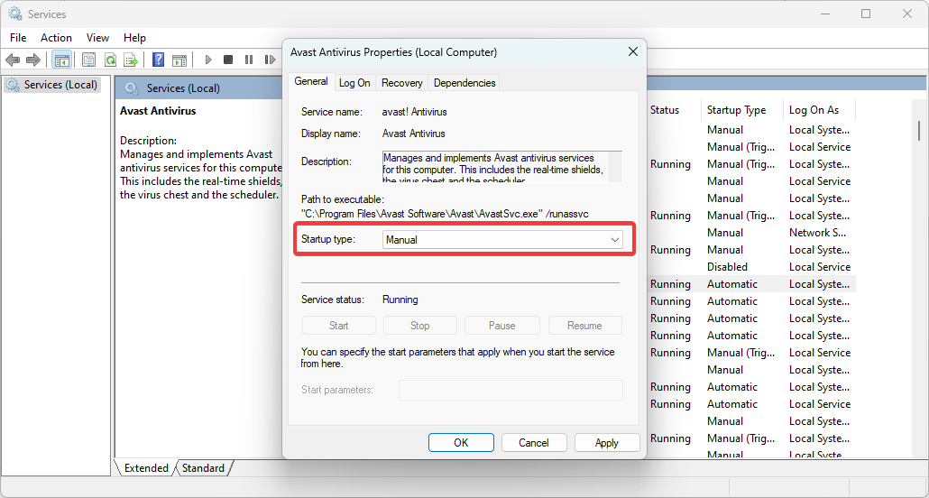Click the Start parameters input field
This screenshot has width=929, height=498.
(x=510, y=390)
